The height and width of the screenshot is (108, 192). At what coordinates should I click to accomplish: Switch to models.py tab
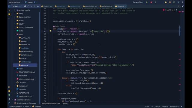[x=60, y=6]
